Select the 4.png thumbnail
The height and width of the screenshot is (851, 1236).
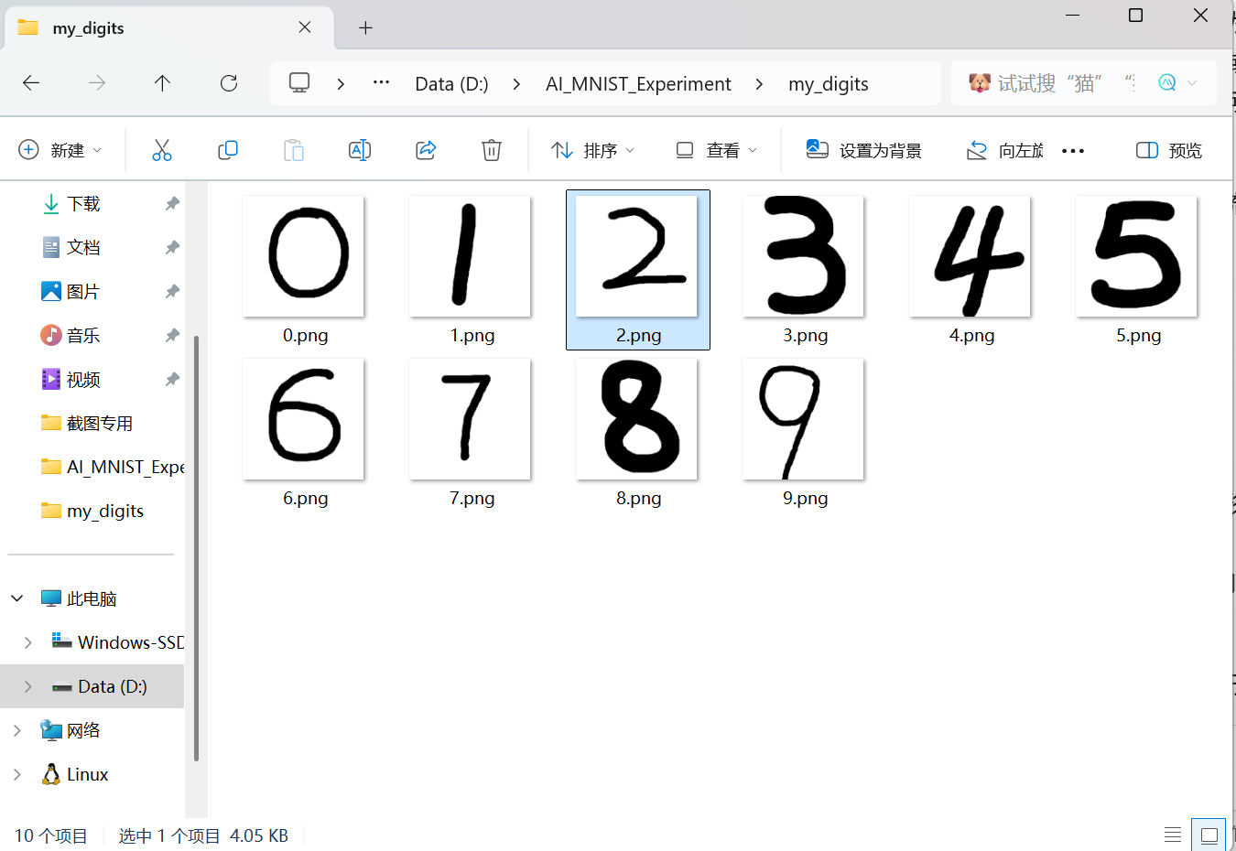click(x=970, y=256)
